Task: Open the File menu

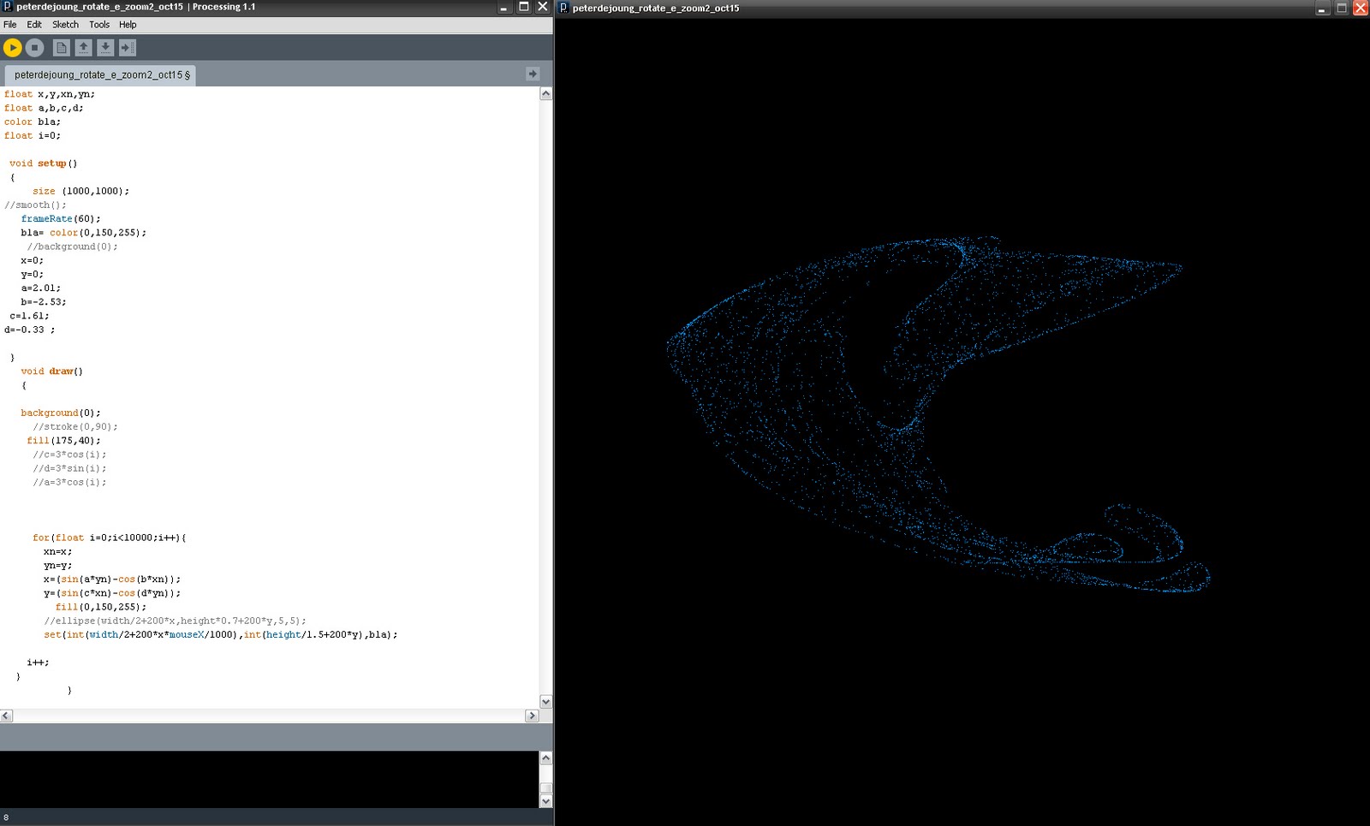Action: [x=9, y=24]
